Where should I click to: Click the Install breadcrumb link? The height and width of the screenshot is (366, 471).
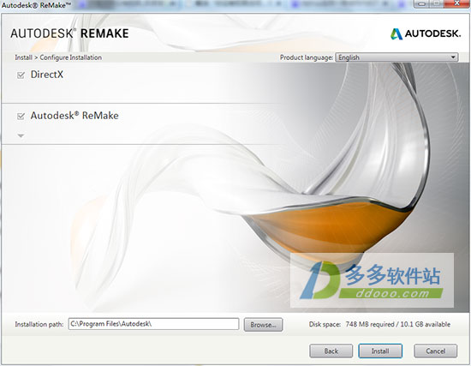23,57
